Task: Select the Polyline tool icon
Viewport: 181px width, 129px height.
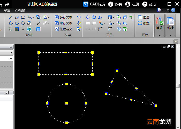Action: coord(29,17)
